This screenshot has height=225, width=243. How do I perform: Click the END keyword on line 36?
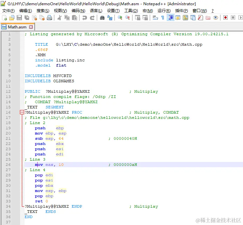tap(28, 217)
